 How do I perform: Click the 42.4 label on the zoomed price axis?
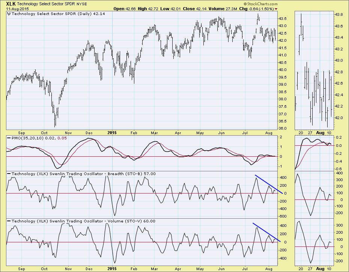click(x=339, y=95)
